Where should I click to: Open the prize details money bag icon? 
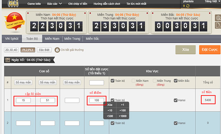(57, 50)
